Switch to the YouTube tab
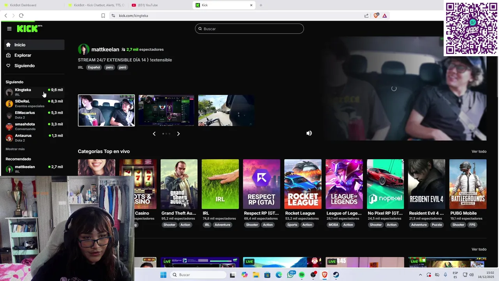Image resolution: width=499 pixels, height=281 pixels. [160, 5]
